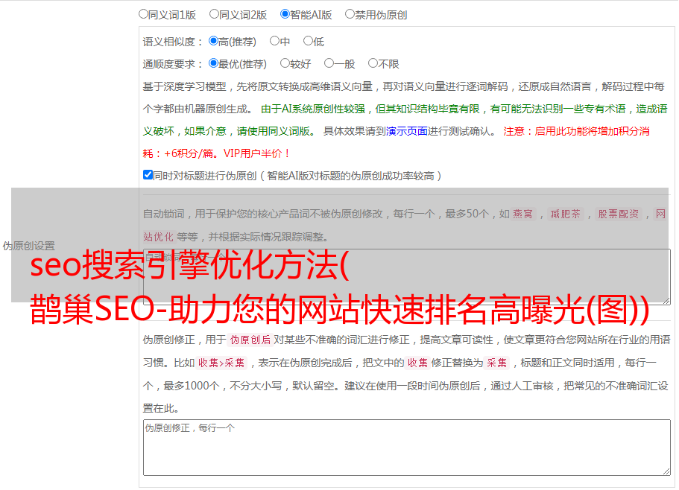Click into the 自动锁词 textarea
The width and height of the screenshot is (679, 490).
point(407,277)
